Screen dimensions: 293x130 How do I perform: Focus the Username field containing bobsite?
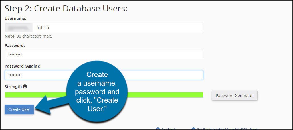(118, 28)
